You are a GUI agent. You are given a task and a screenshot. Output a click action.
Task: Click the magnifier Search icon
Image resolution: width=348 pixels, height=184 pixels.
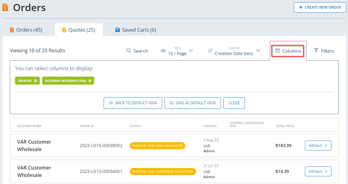tap(129, 51)
